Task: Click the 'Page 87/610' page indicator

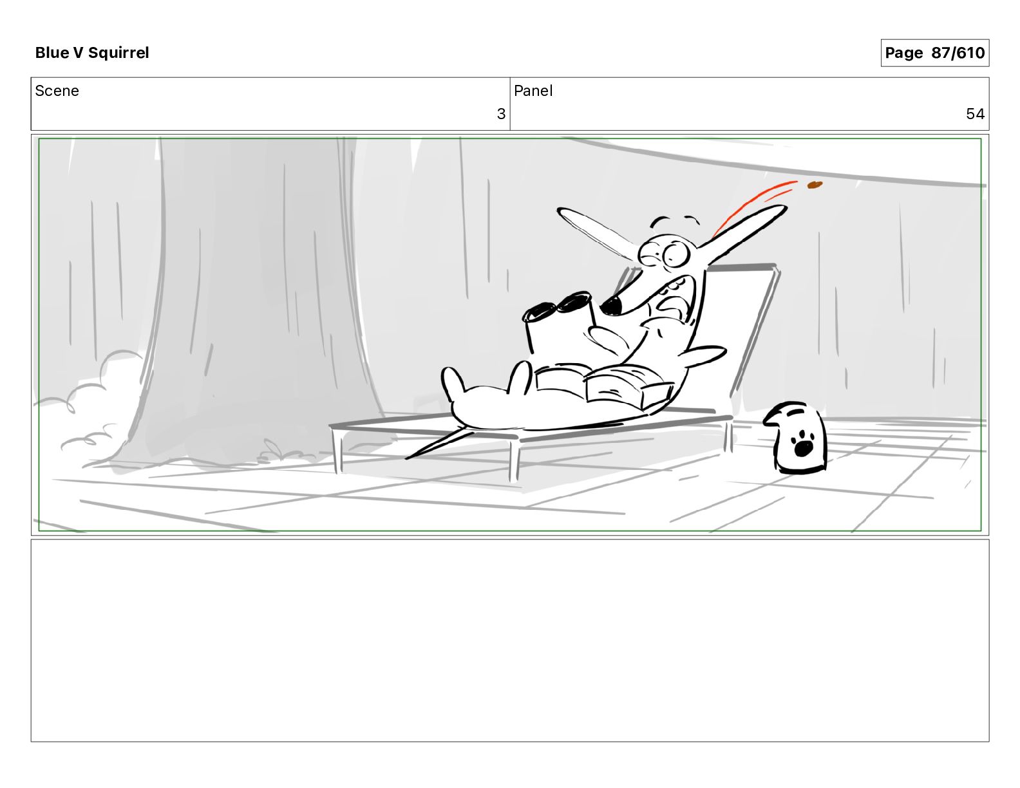Action: (x=934, y=53)
